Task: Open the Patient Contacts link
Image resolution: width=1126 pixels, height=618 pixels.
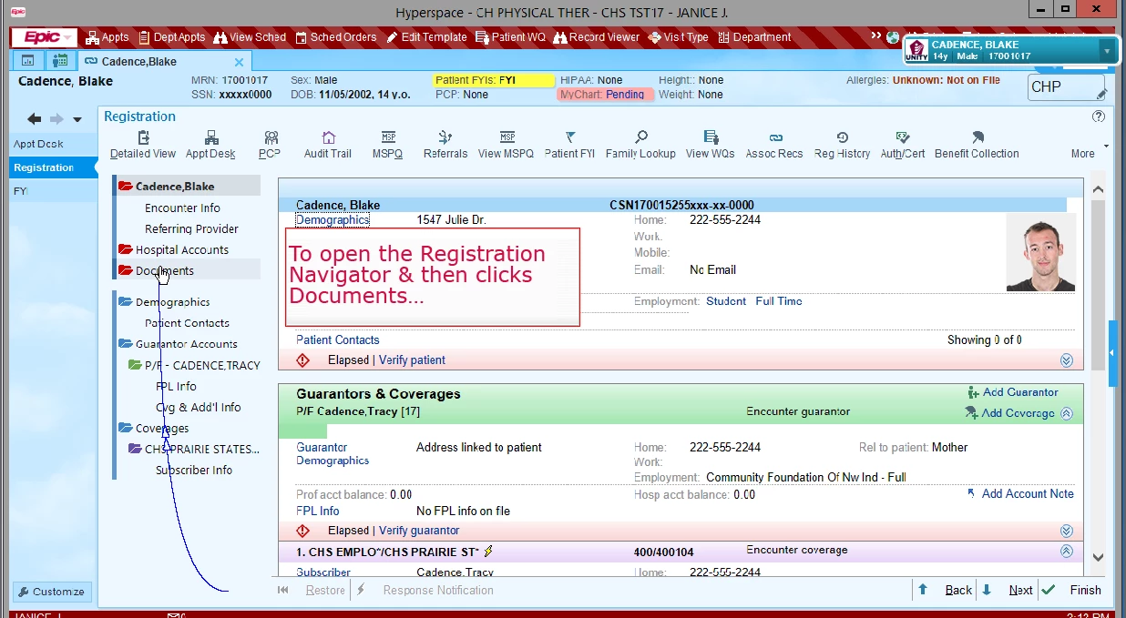Action: coord(338,339)
